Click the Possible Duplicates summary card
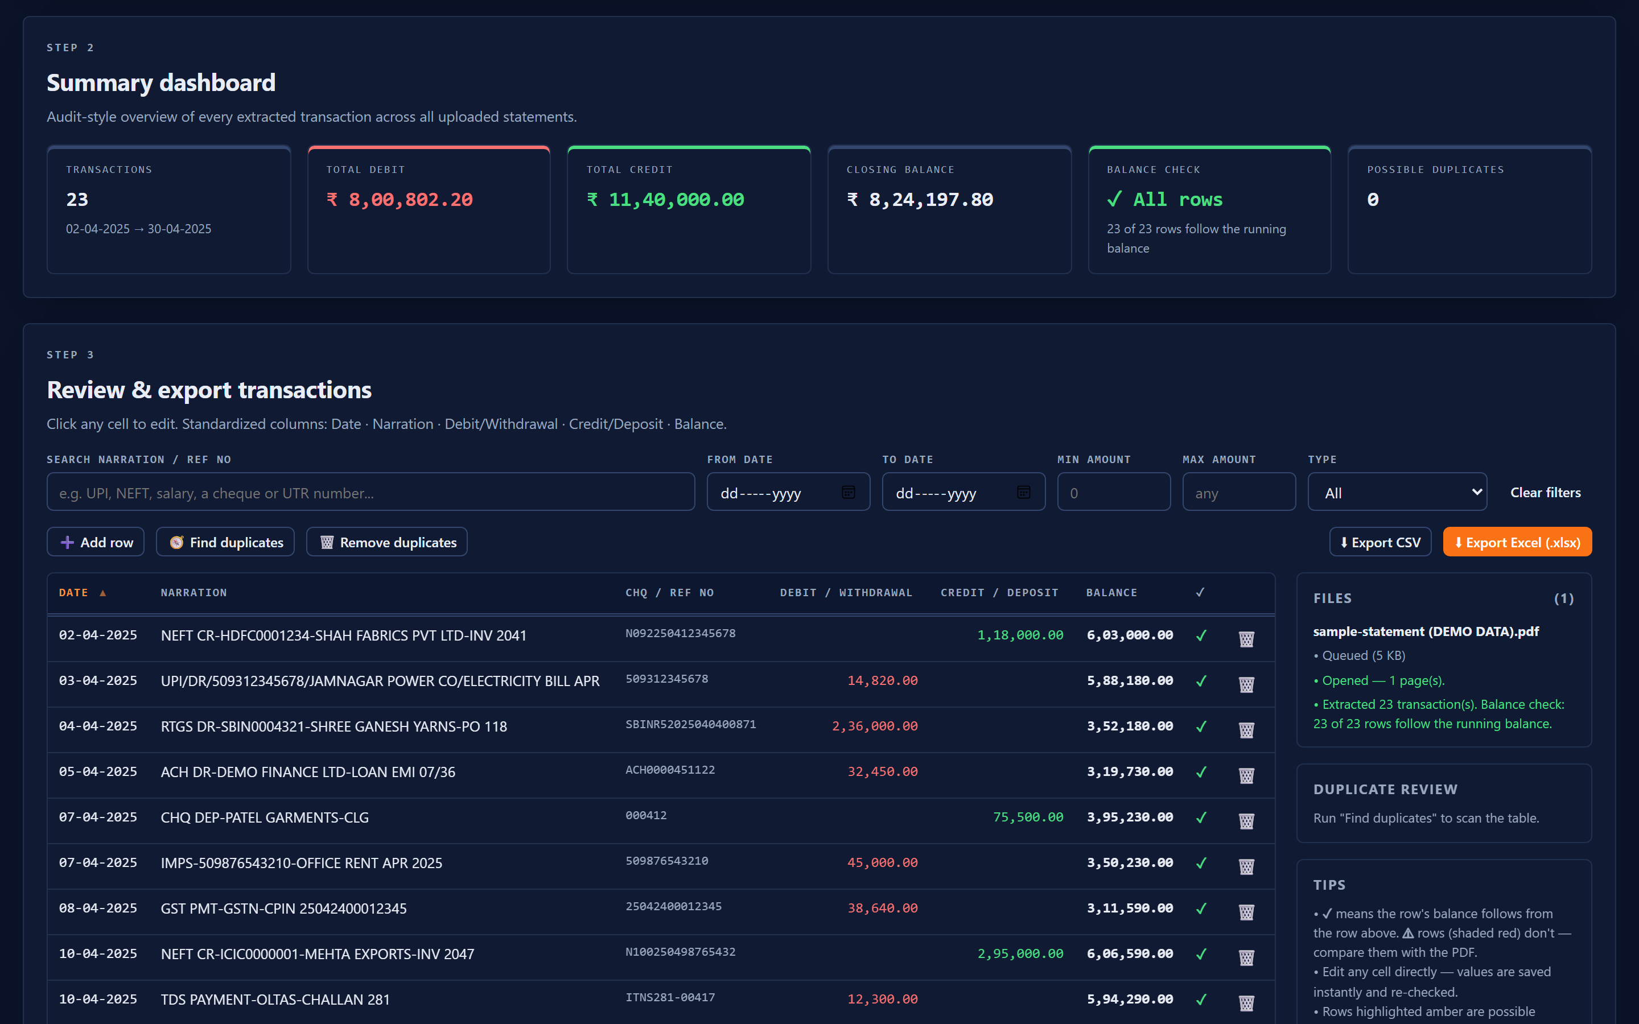Screen dimensions: 1639x1024 pyautogui.click(x=1469, y=209)
